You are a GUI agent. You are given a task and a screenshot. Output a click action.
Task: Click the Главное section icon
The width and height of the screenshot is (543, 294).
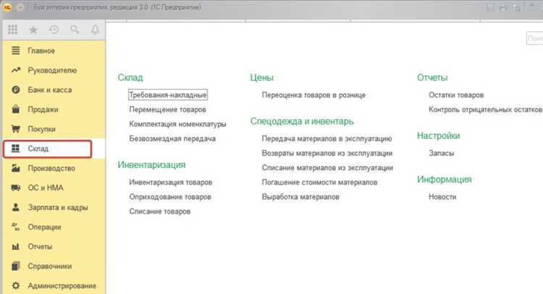(16, 51)
